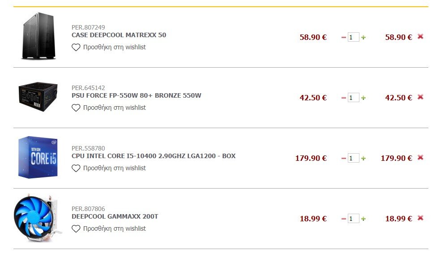
Task: Open the Intel Core i5 box thumbnail
Action: tap(38, 157)
